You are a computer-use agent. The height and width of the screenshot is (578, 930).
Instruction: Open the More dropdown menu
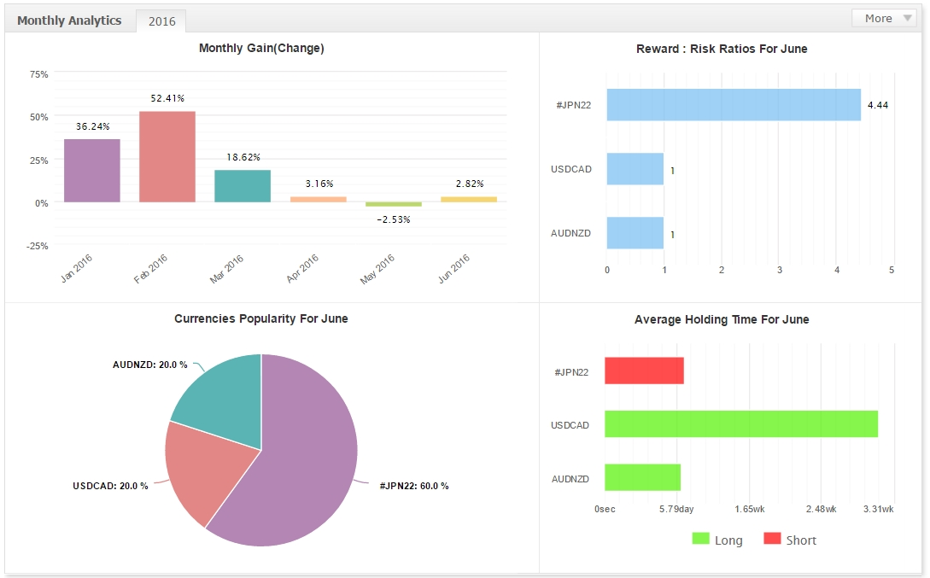click(886, 19)
